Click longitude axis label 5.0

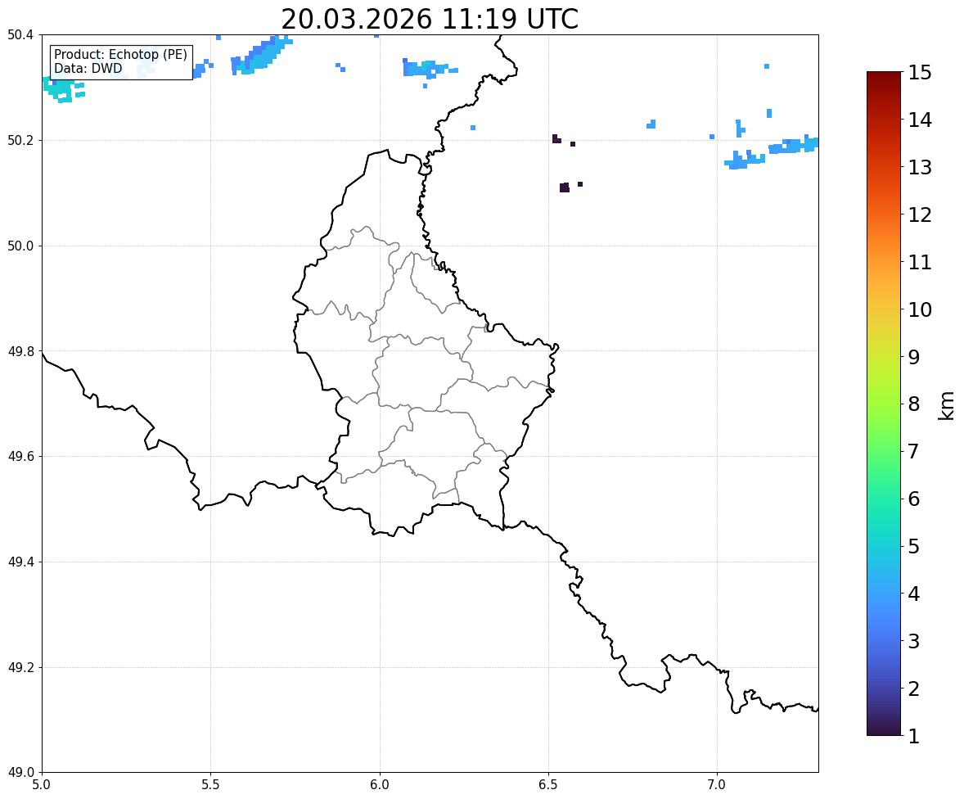coord(42,785)
